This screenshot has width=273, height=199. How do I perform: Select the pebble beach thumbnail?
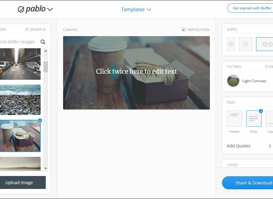coord(20,100)
